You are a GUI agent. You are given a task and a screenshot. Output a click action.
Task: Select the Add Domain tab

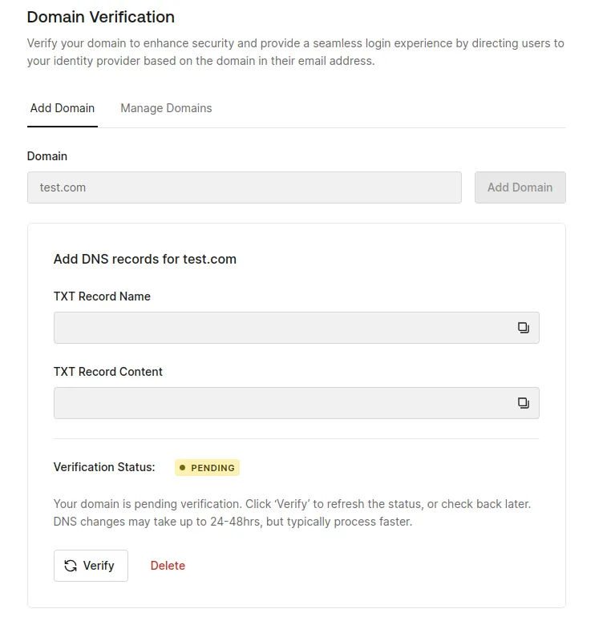coord(63,108)
